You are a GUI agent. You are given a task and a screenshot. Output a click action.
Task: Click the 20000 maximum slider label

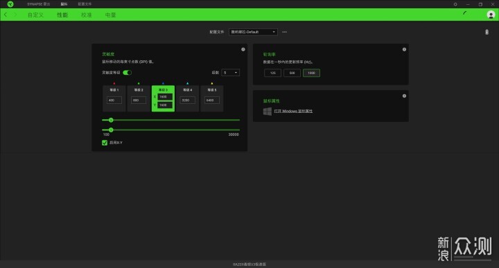click(x=234, y=134)
